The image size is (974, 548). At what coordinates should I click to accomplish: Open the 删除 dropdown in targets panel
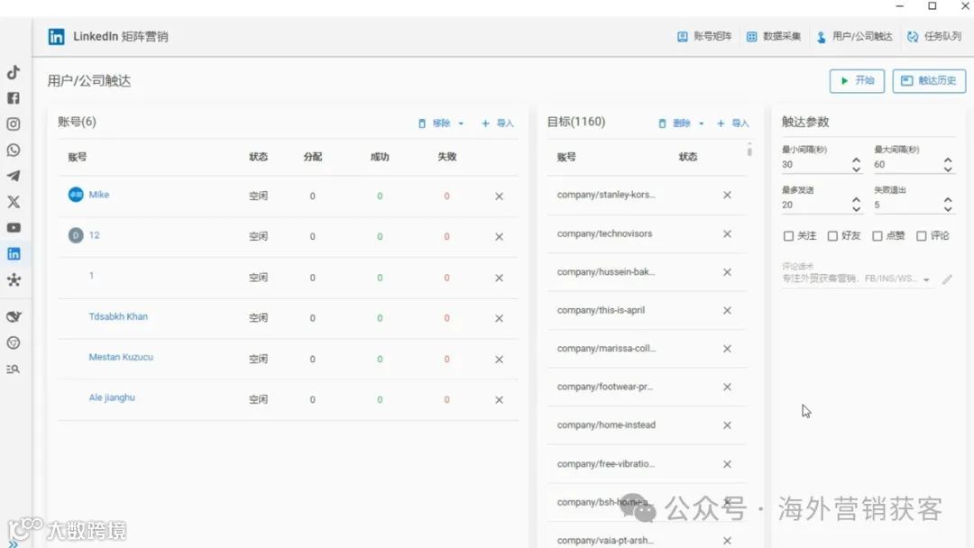tap(702, 123)
